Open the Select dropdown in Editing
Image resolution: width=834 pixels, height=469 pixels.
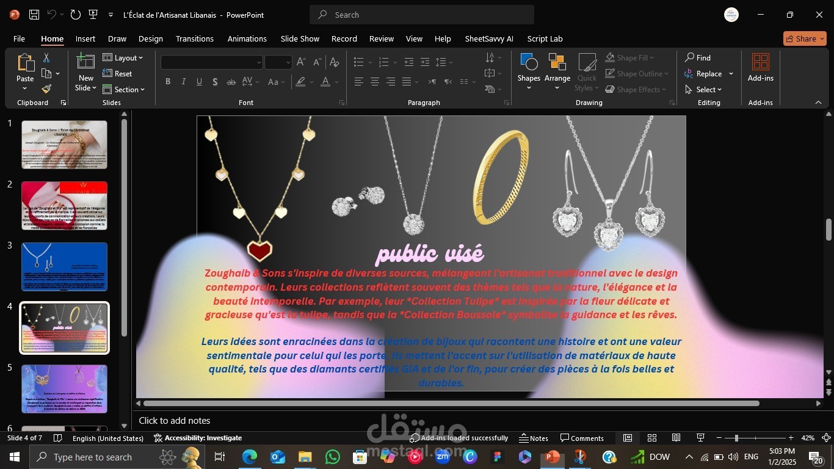click(x=703, y=90)
